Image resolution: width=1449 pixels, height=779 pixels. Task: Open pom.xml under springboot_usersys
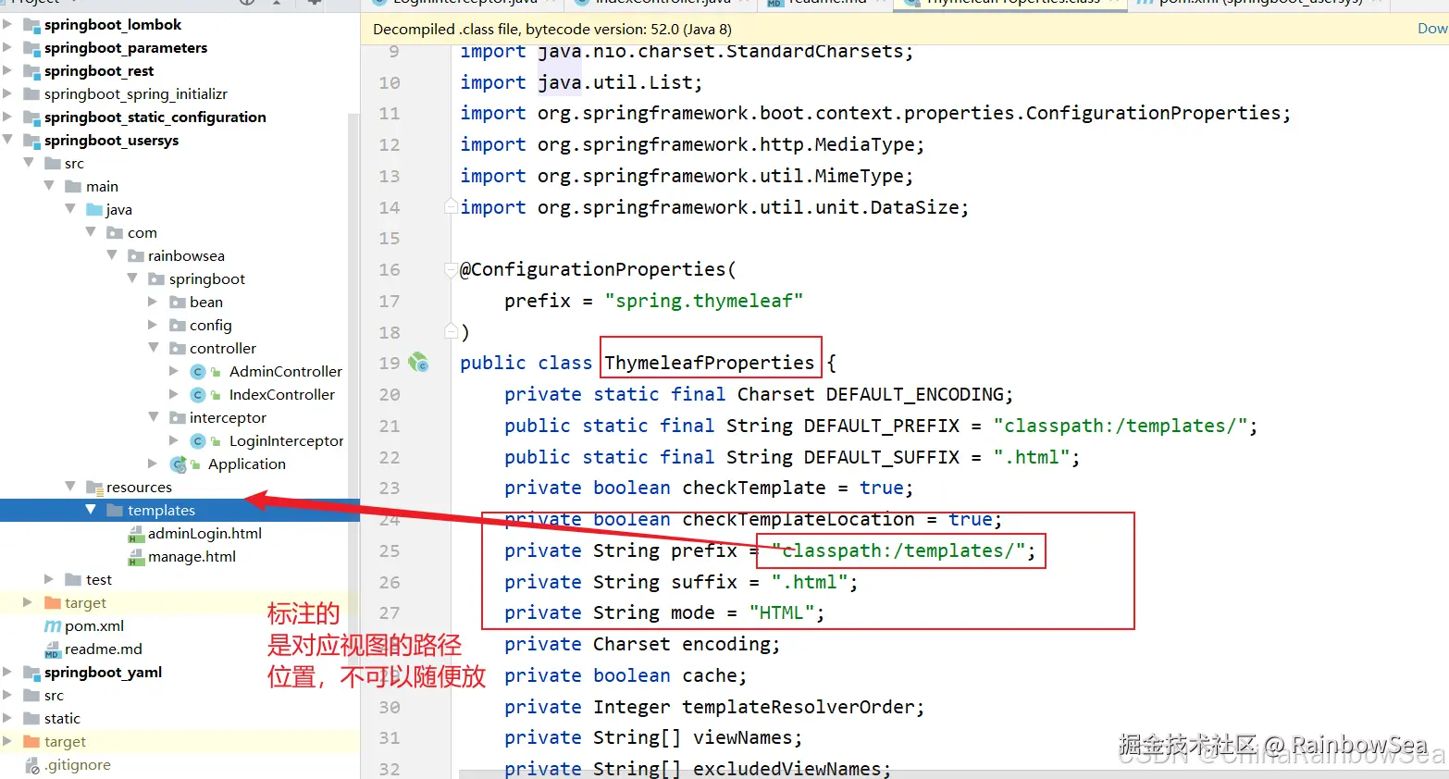(94, 626)
